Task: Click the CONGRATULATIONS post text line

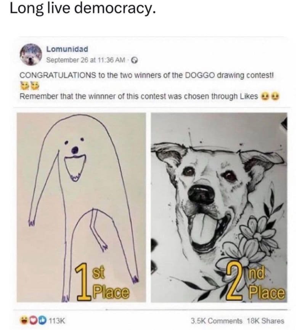Action: 147,75
